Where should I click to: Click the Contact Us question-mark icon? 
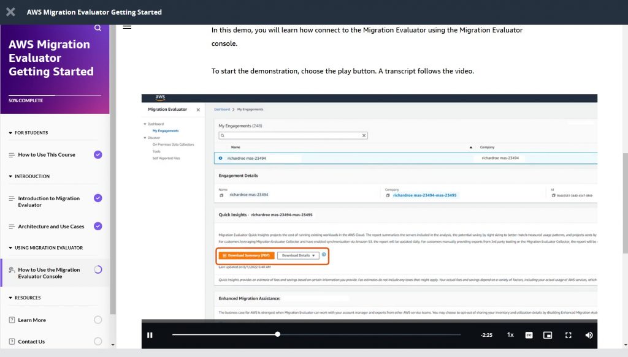click(x=12, y=342)
